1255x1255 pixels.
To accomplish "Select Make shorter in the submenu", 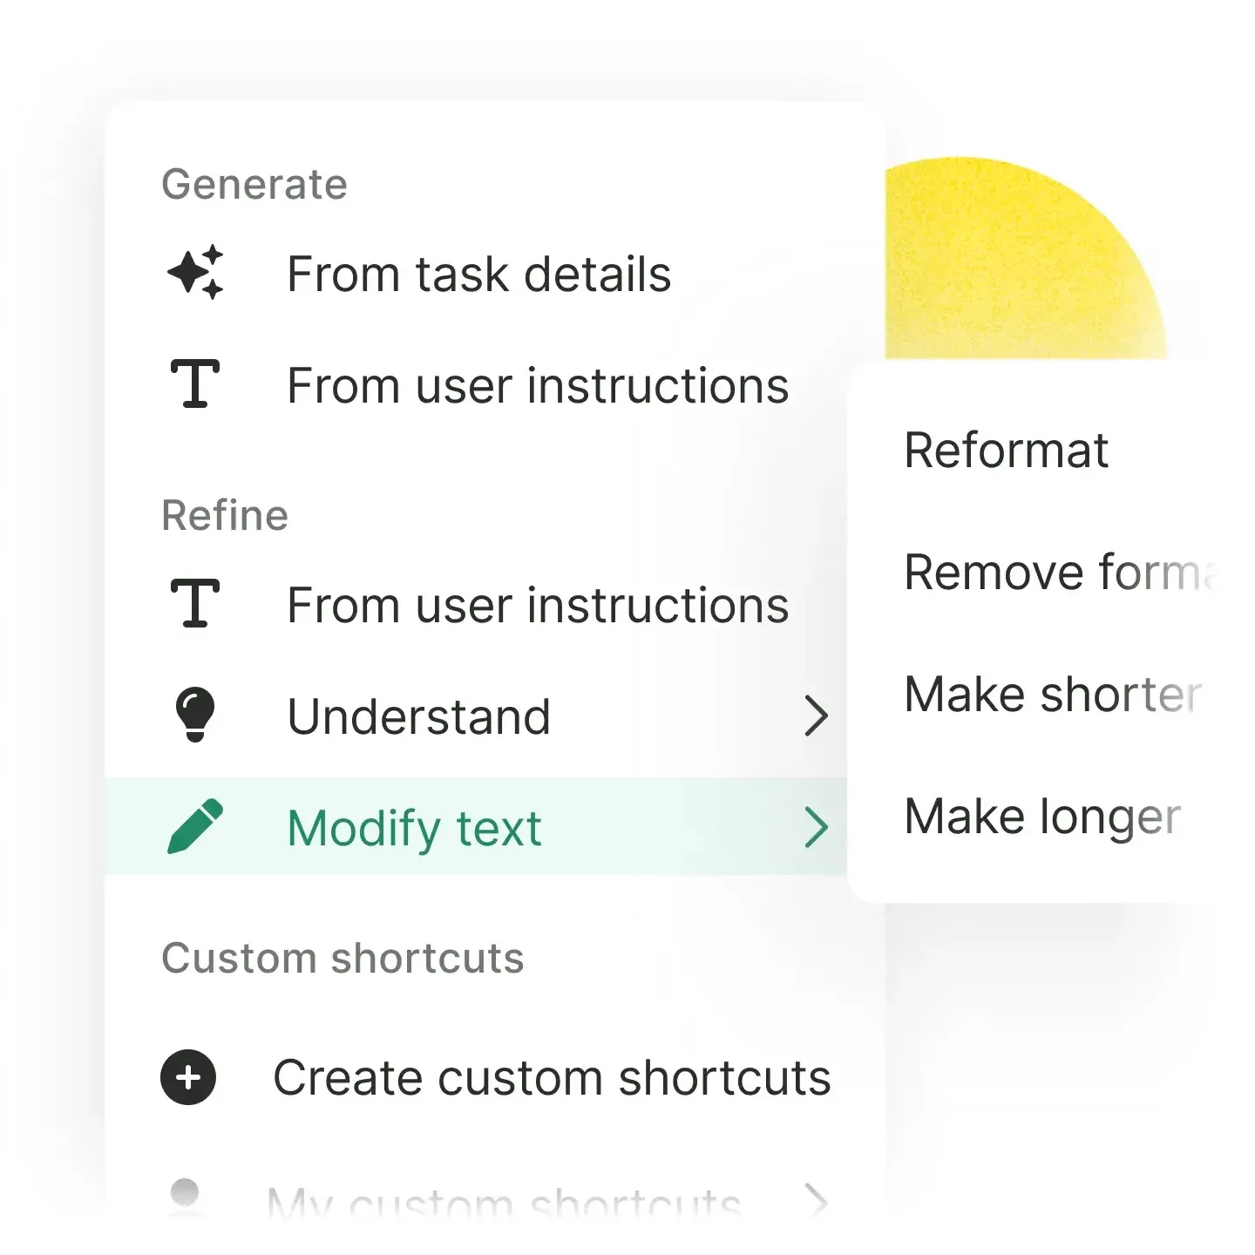I will pos(1052,695).
